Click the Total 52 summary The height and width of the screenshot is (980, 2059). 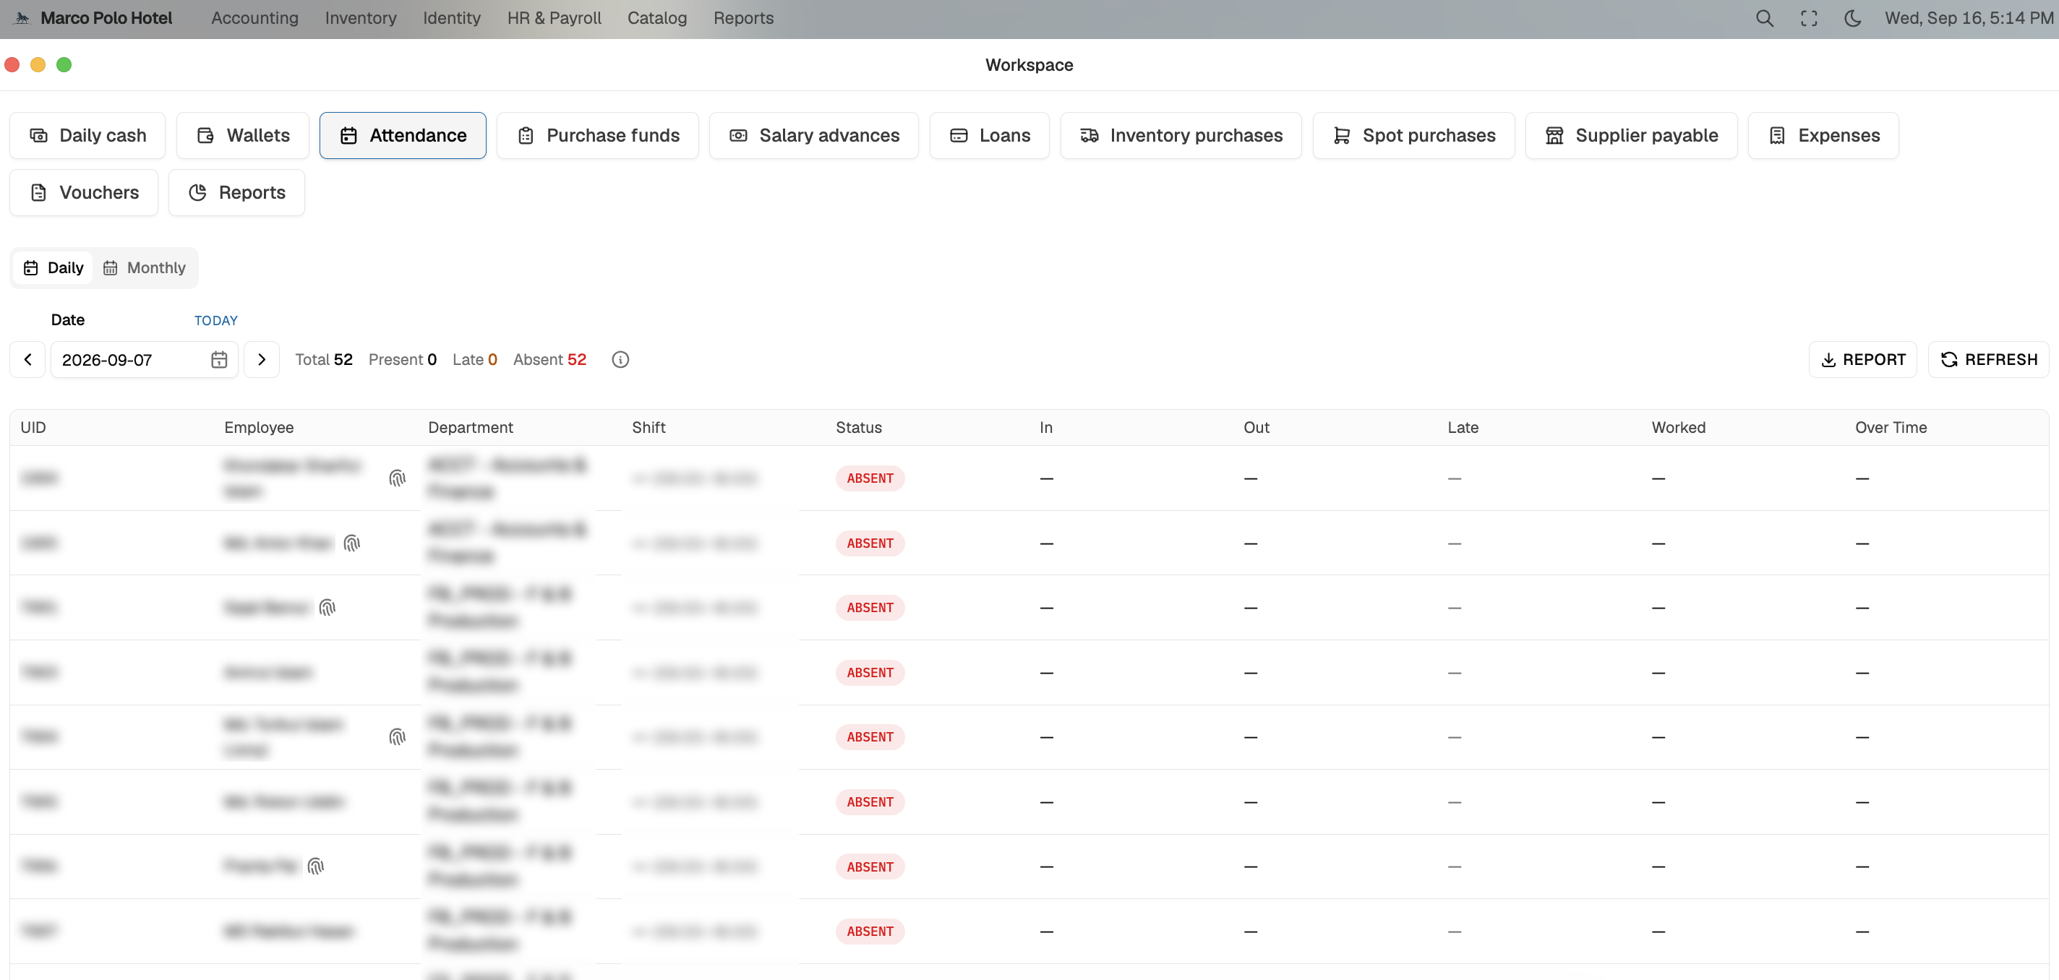point(324,360)
